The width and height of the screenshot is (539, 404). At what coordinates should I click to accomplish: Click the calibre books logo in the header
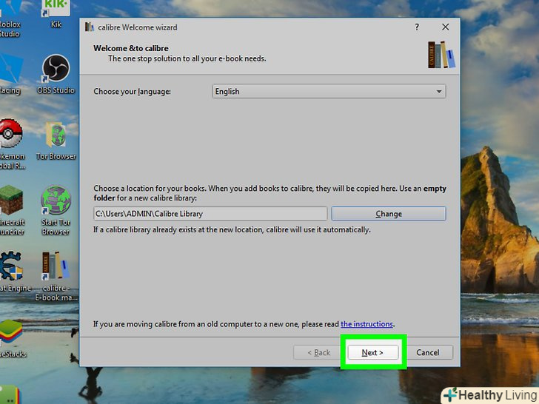(441, 55)
